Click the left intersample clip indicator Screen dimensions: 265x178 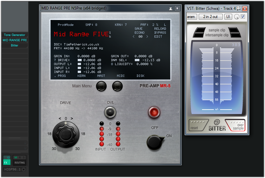[198, 35]
